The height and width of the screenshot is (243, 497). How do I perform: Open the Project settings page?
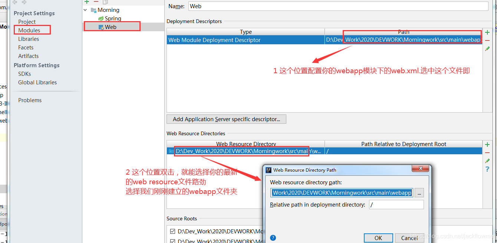[27, 22]
